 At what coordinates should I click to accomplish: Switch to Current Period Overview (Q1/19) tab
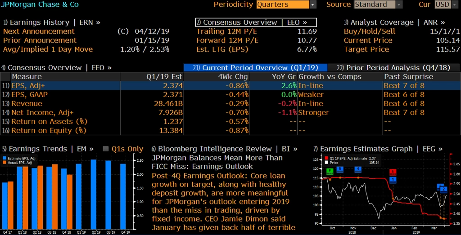[255, 68]
